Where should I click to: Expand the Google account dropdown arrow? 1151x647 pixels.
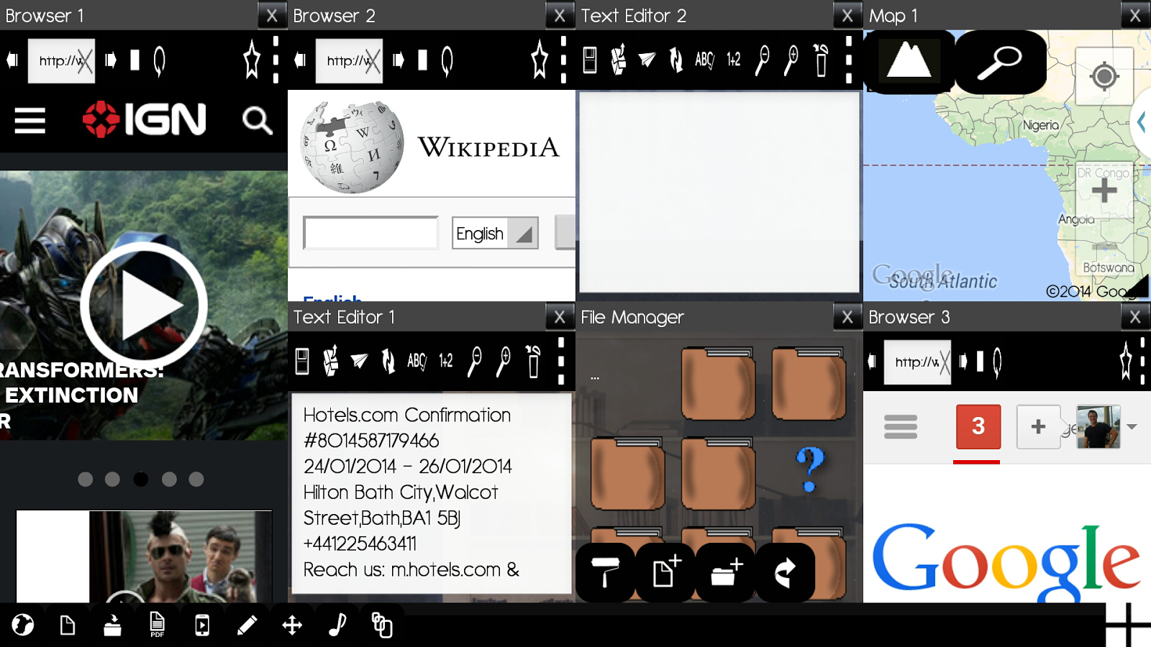click(1132, 427)
